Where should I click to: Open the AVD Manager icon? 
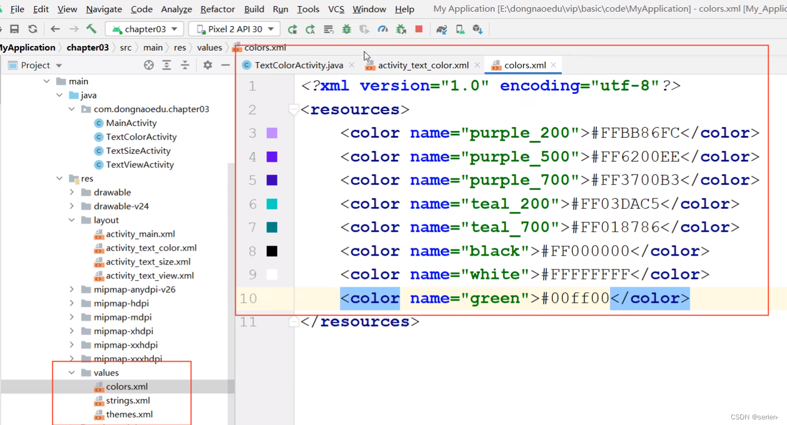(460, 29)
